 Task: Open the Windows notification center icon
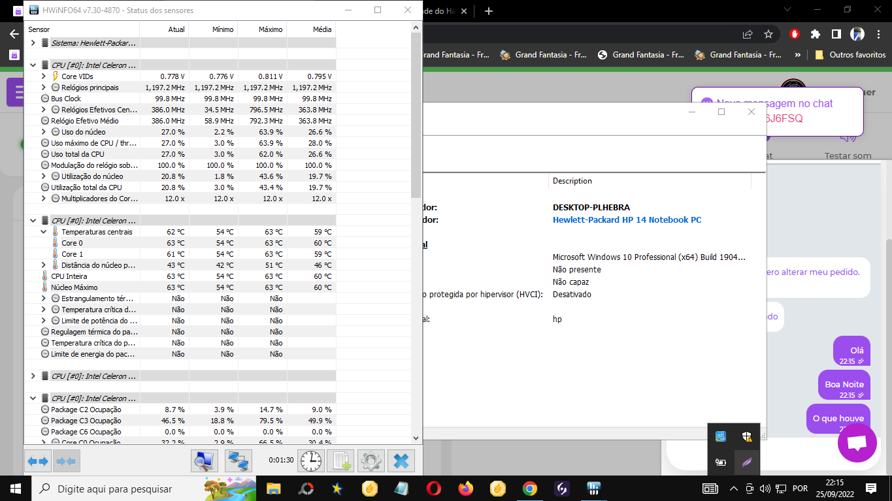(x=871, y=489)
